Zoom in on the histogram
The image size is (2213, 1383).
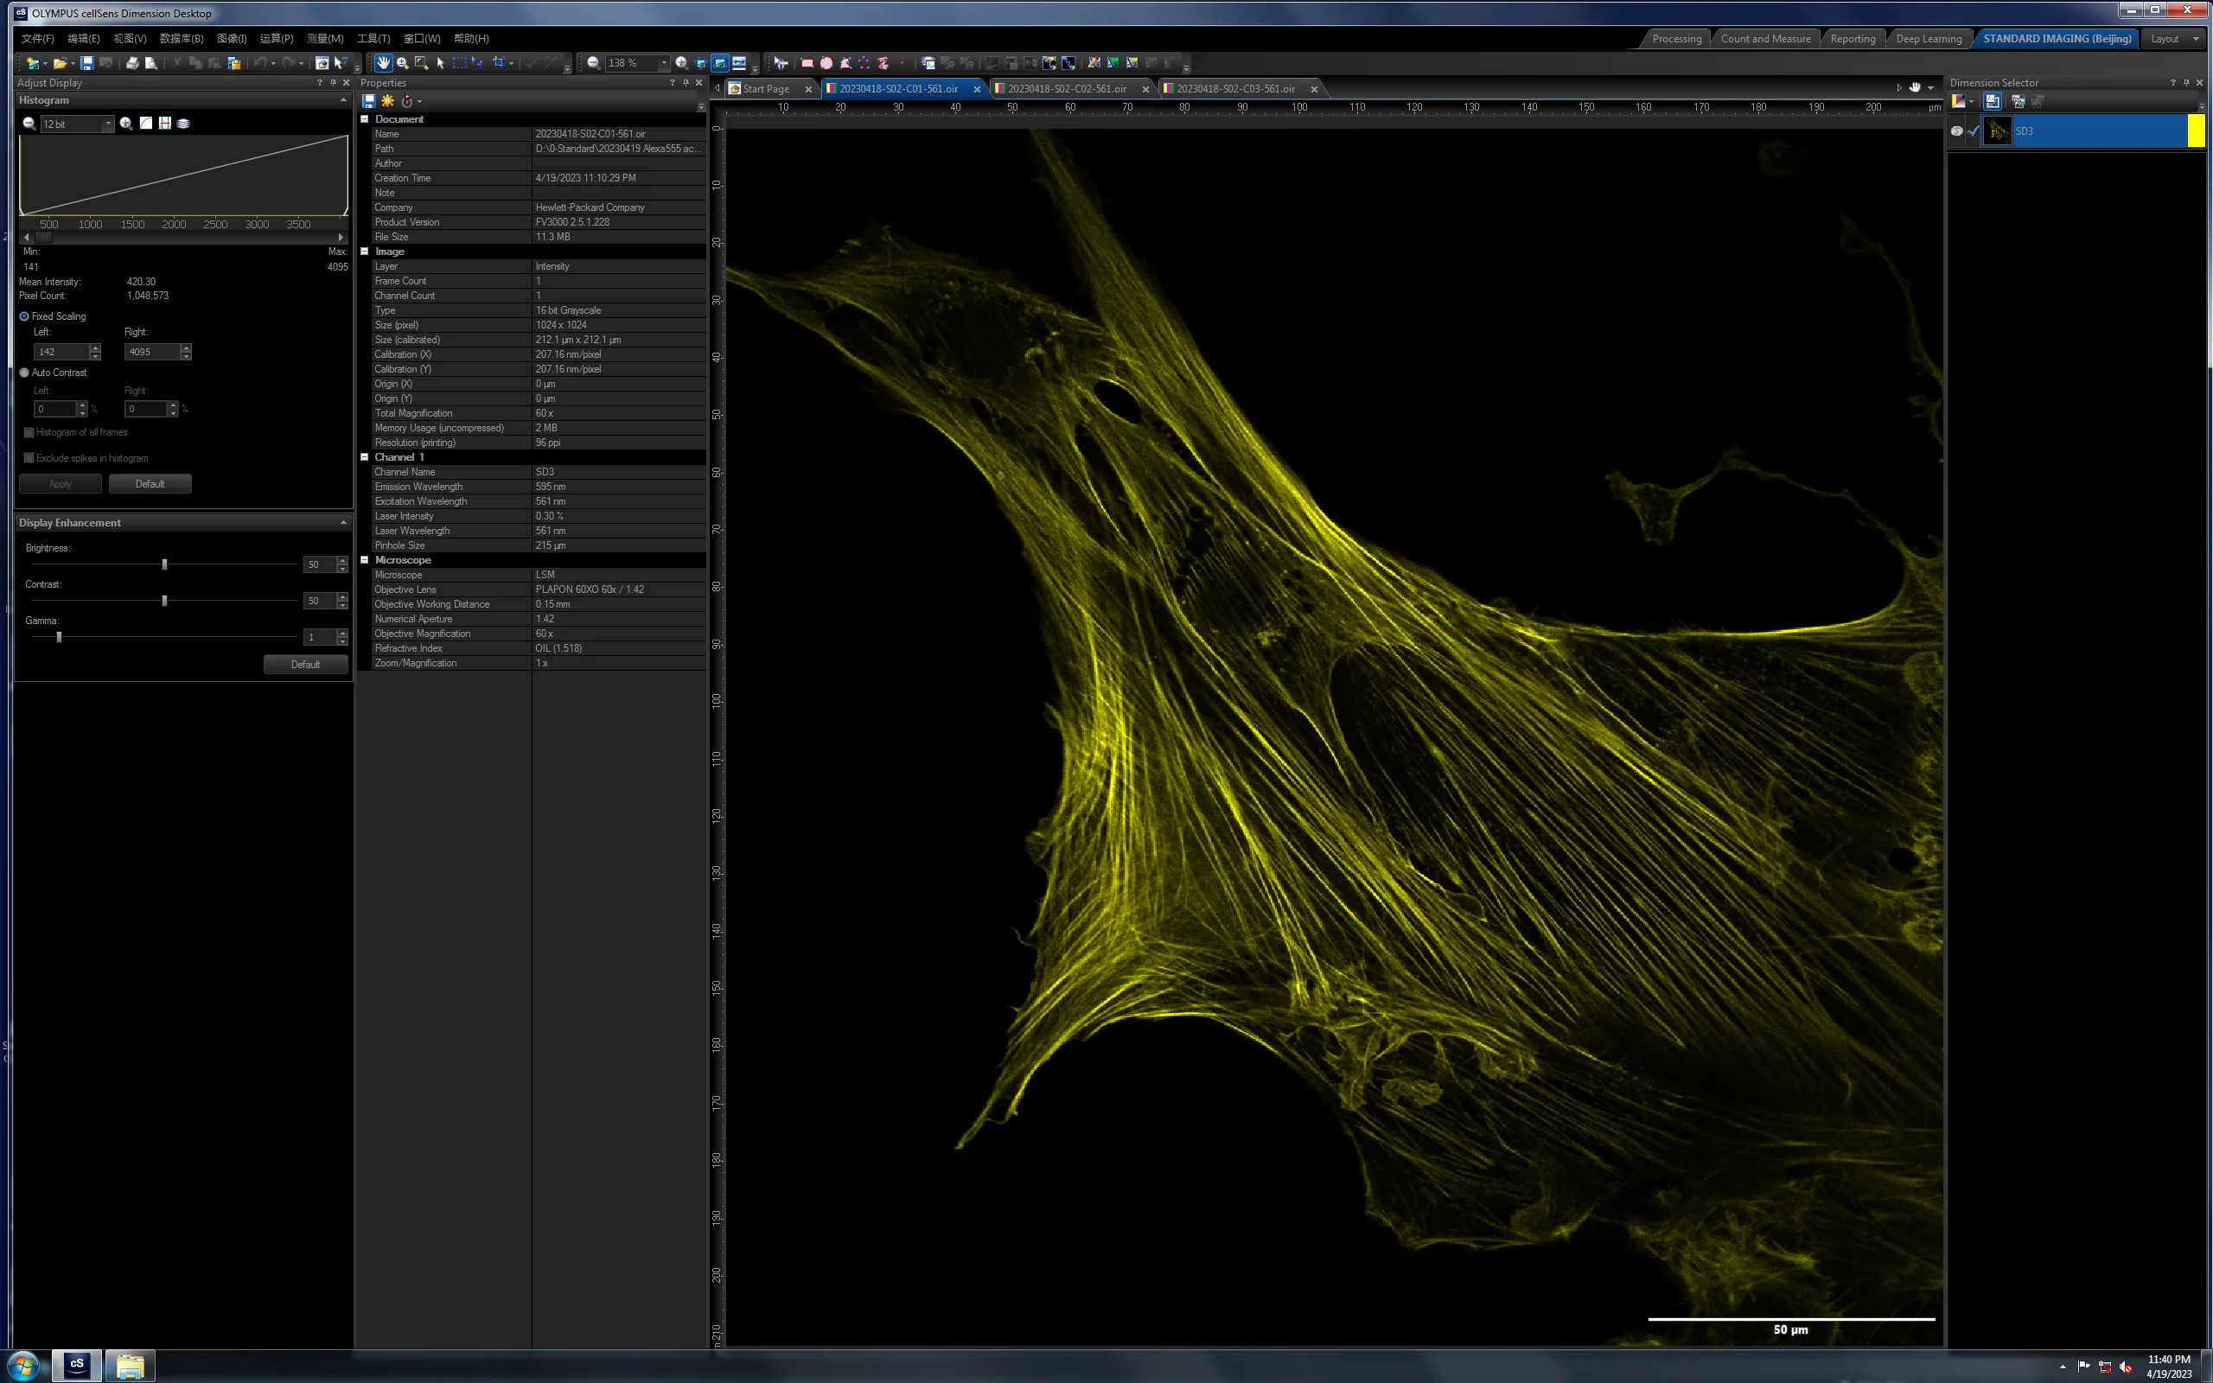[x=126, y=124]
